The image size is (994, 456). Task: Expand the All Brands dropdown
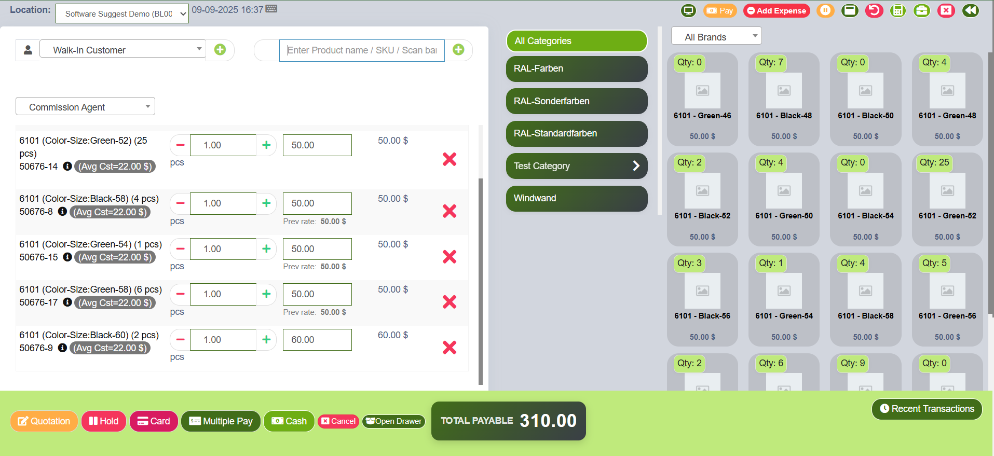point(716,37)
